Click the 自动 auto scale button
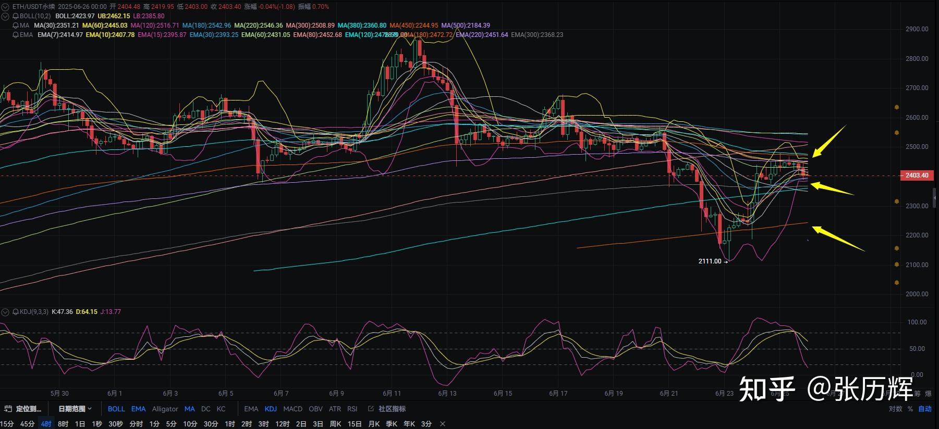The width and height of the screenshot is (939, 429). [x=925, y=409]
